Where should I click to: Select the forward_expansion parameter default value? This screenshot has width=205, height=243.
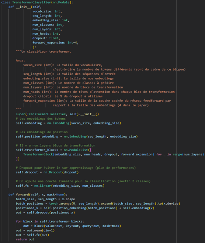[76, 43]
